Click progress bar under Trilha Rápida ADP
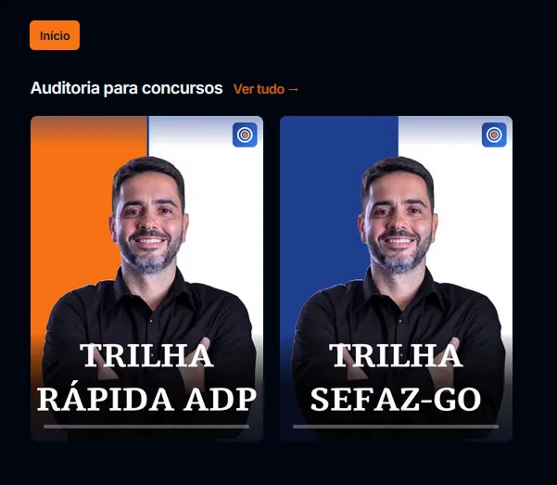Viewport: 557px width, 485px height. pos(146,427)
